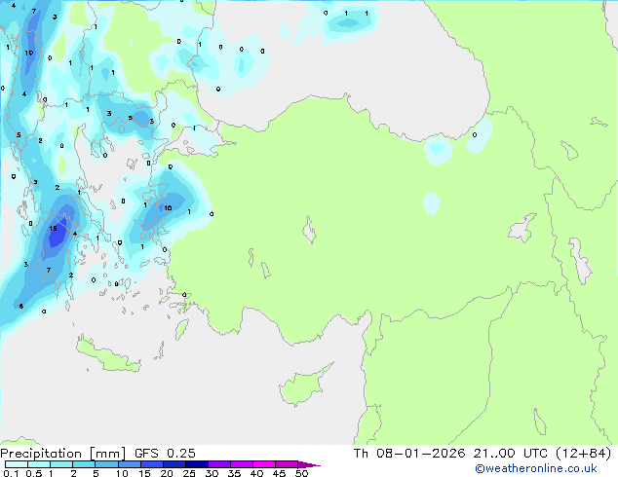The image size is (618, 477).
Task: Click the "30" legend scale label
Action: click(x=212, y=473)
